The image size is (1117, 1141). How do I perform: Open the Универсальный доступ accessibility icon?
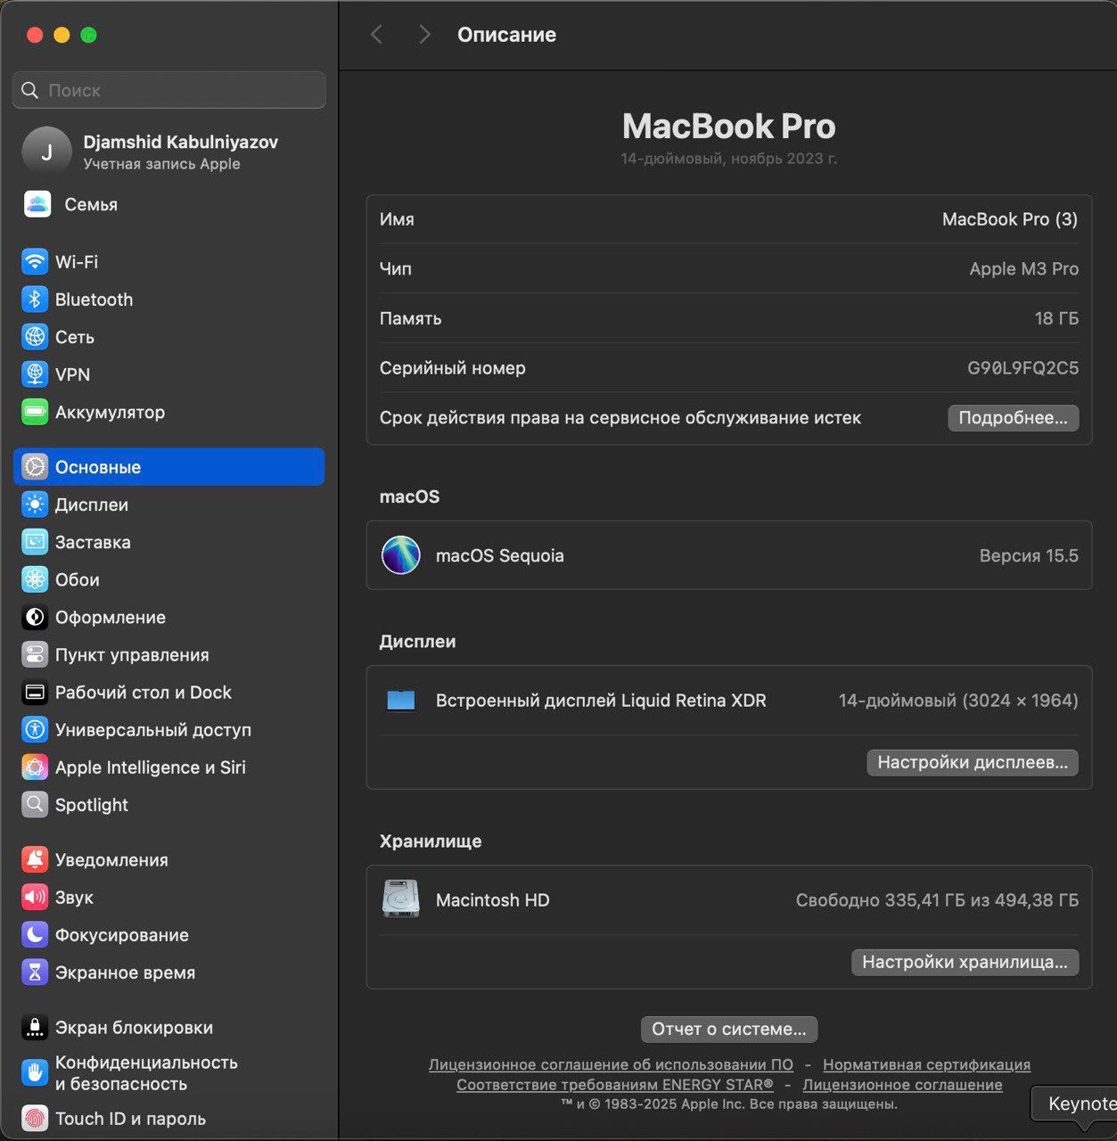[x=35, y=729]
